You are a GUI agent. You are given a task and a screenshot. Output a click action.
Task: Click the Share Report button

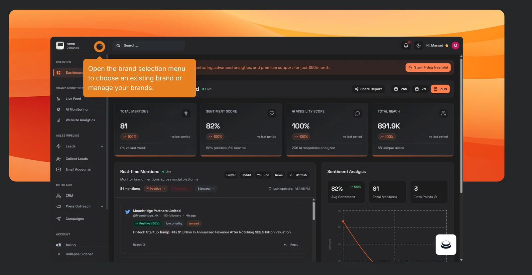(368, 89)
